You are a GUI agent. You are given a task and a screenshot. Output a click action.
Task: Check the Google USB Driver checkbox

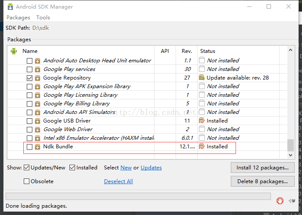[x=29, y=121]
